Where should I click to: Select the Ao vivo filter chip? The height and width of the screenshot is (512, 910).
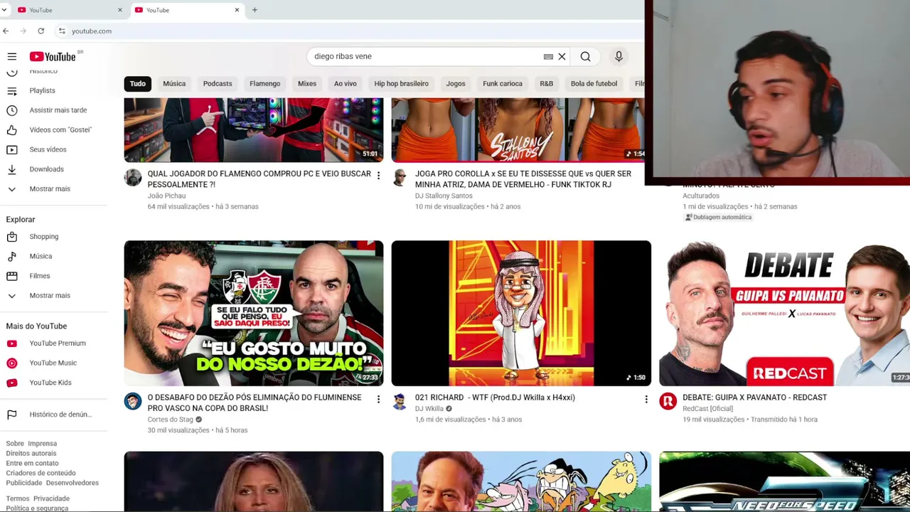(346, 83)
